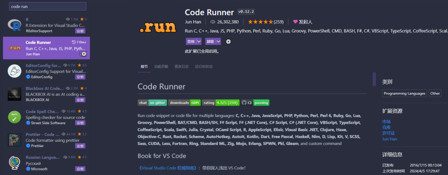Click the chat on gitter badge
This screenshot has width=448, height=175.
point(152,103)
